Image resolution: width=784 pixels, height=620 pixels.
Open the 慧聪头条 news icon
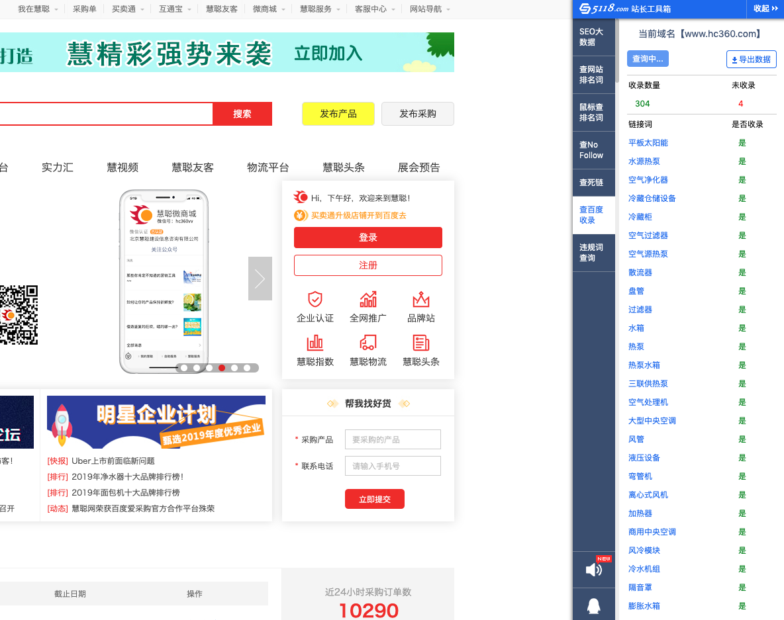[x=421, y=343]
